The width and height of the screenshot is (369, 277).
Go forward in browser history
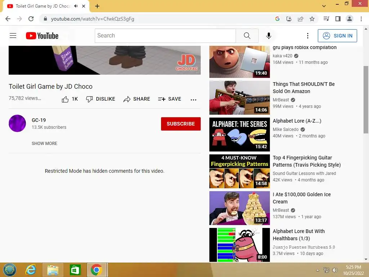click(19, 19)
